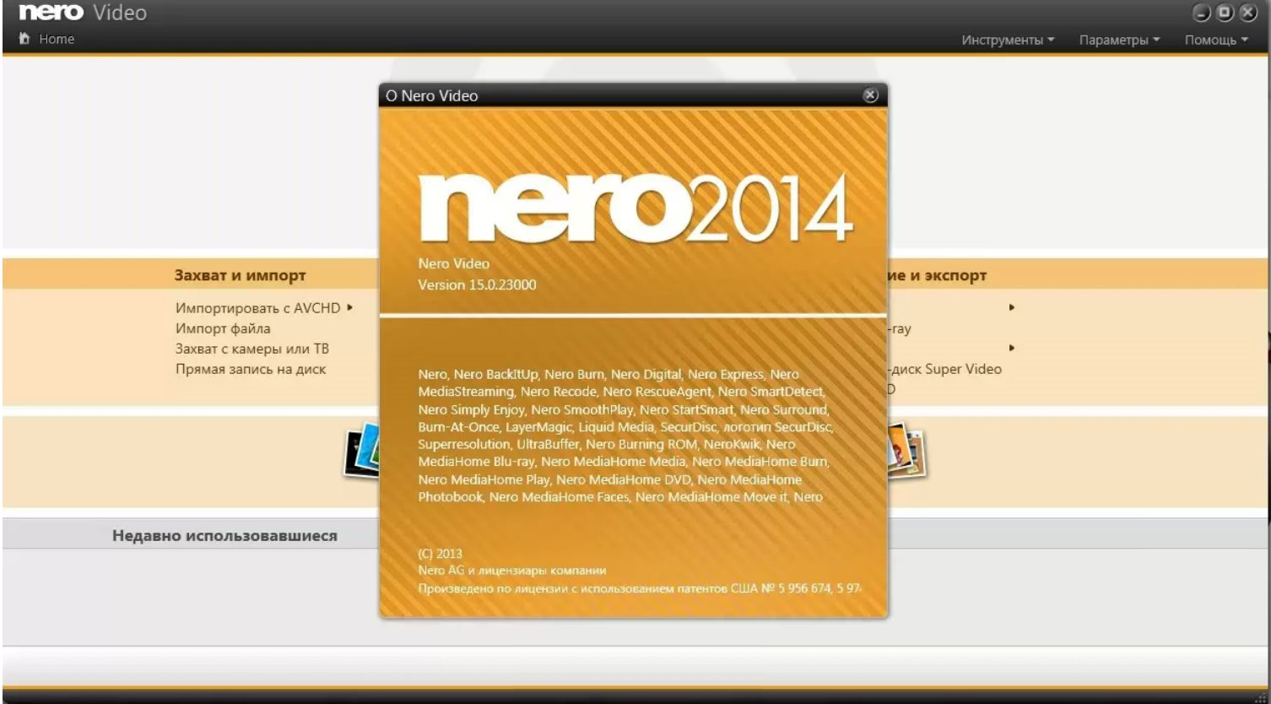
Task: Select the диск Super Video option
Action: pos(944,369)
